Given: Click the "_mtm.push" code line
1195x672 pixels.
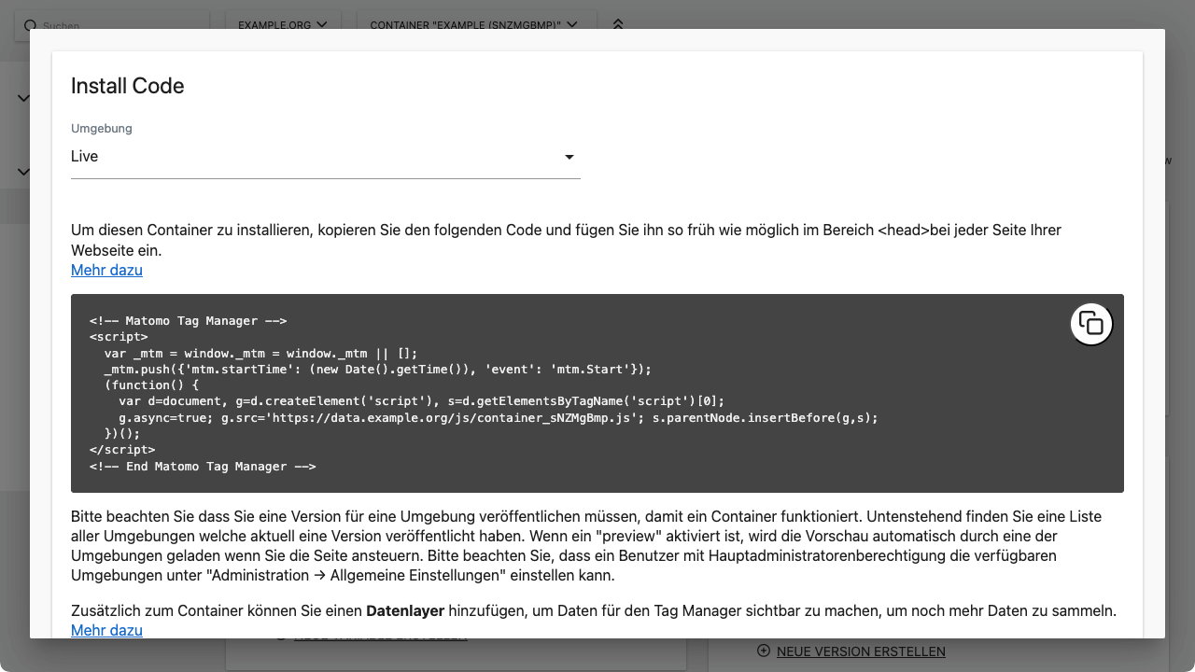Looking at the screenshot, I should pos(378,370).
